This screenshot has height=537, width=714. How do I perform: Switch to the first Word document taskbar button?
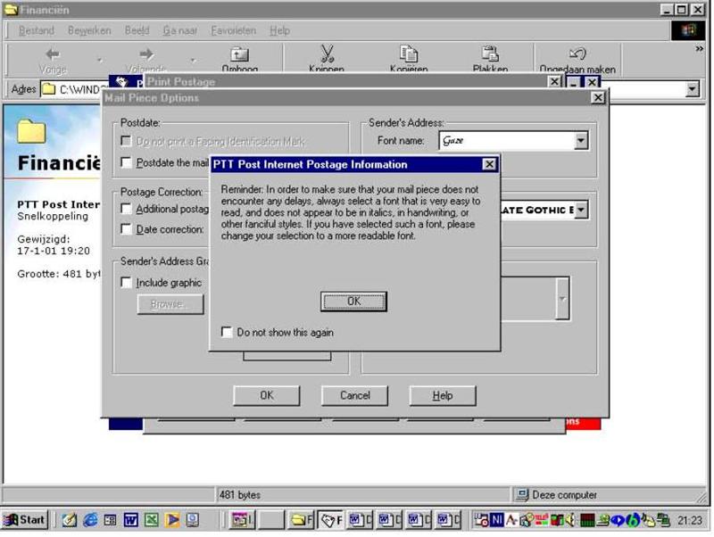tap(360, 519)
